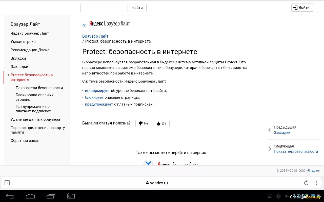This screenshot has height=202, width=324.
Task: Click the Yandex Browser icon under 'Также вы можете'
Action: [x=148, y=163]
